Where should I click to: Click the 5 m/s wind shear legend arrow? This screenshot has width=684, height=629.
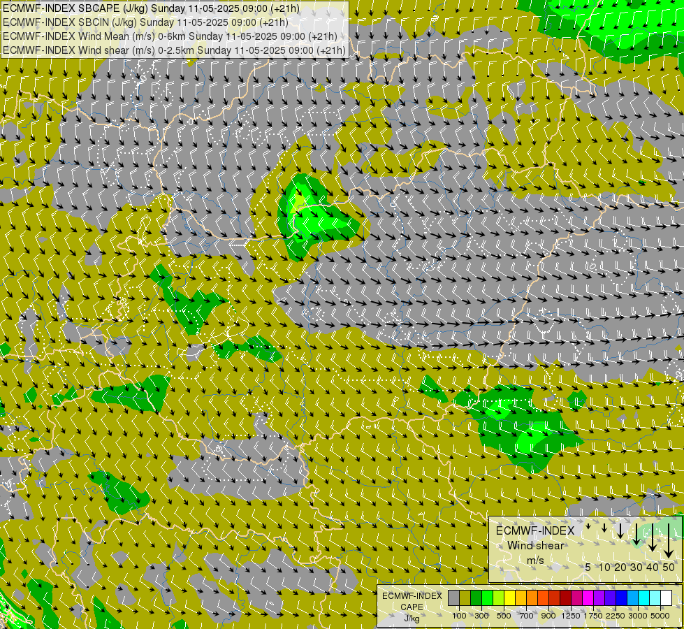588,526
